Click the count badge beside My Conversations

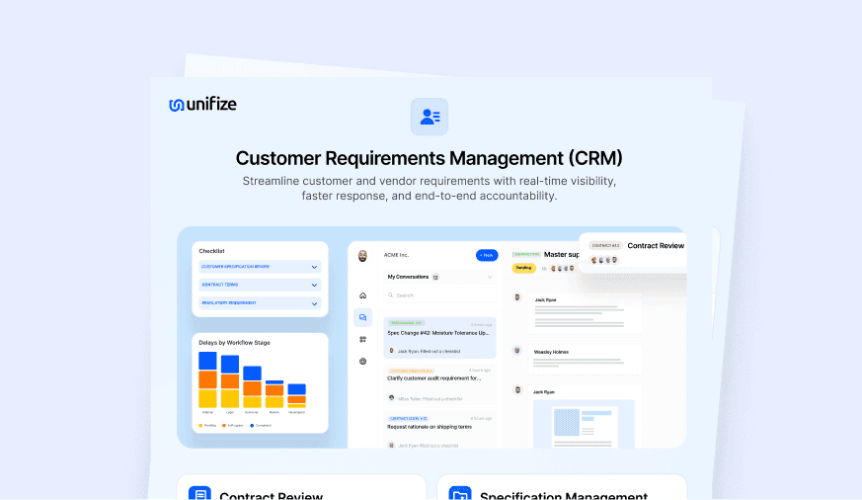pos(435,278)
